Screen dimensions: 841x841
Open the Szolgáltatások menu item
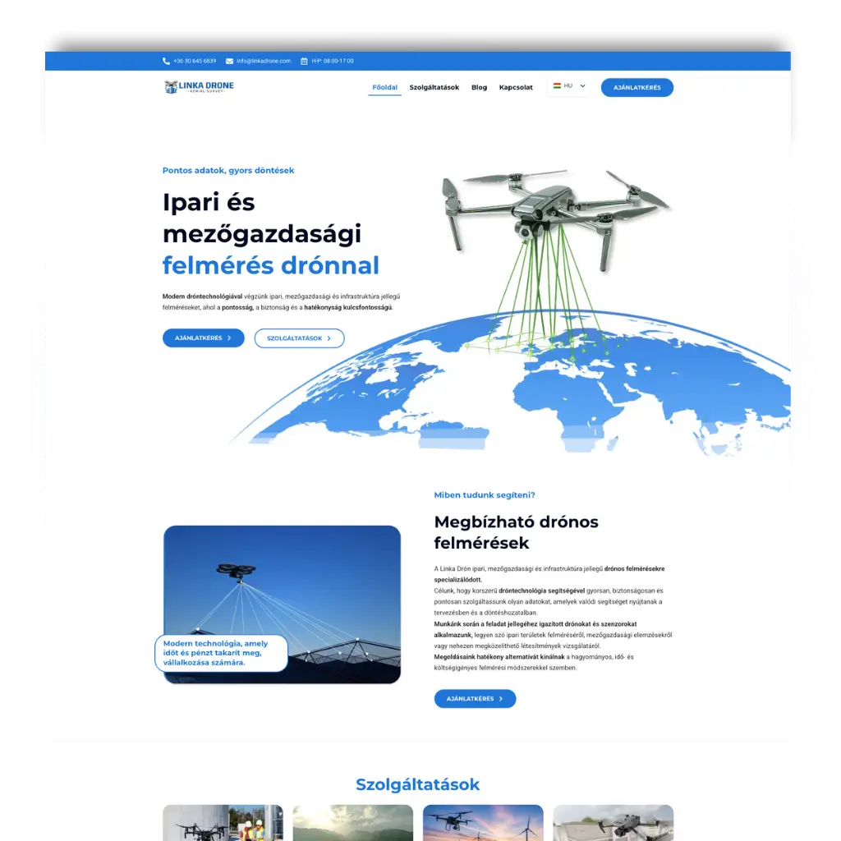434,87
